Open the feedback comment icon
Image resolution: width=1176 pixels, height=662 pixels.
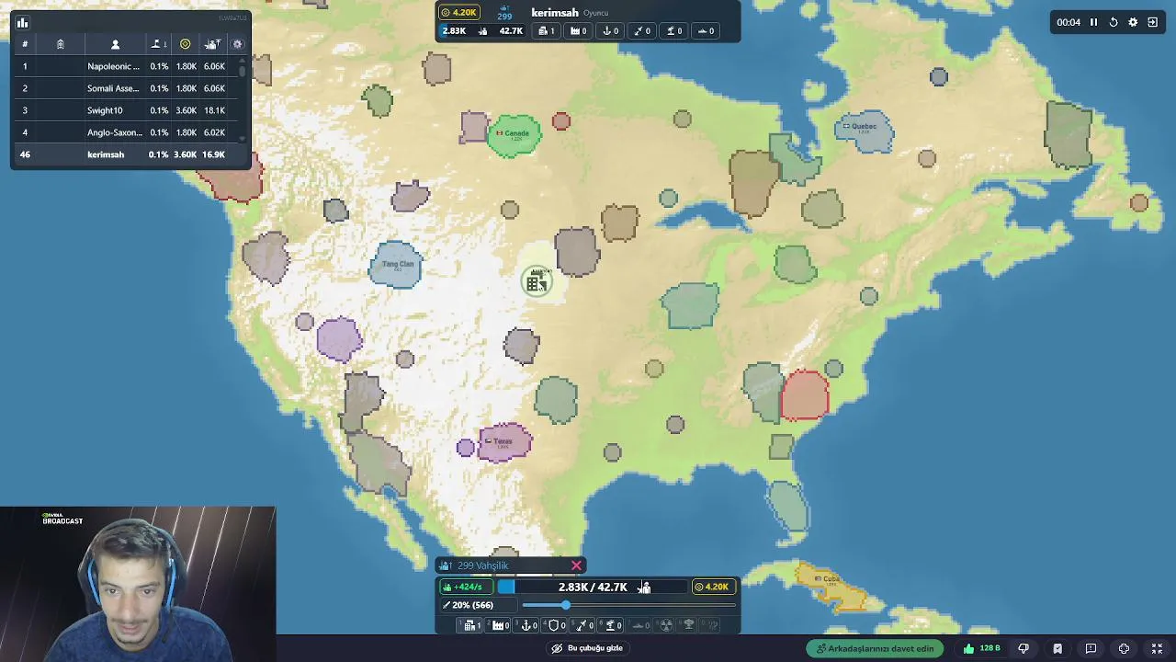tap(1091, 648)
